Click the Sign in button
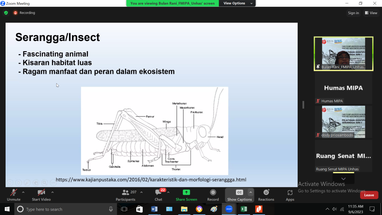The height and width of the screenshot is (215, 382). (x=353, y=13)
